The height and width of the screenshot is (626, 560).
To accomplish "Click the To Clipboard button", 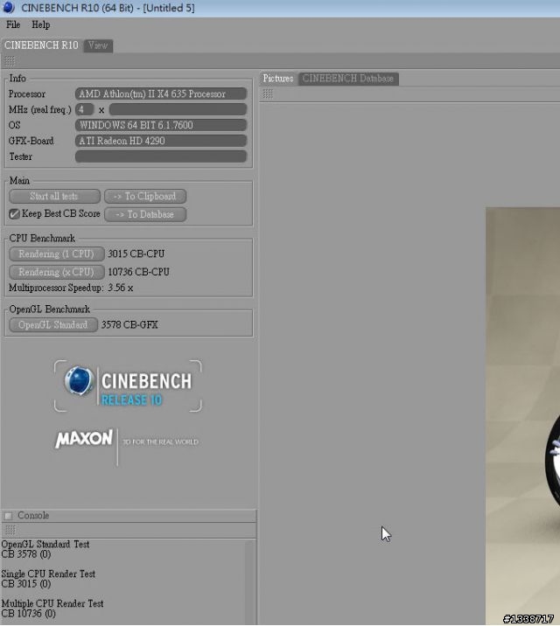I will tap(145, 196).
